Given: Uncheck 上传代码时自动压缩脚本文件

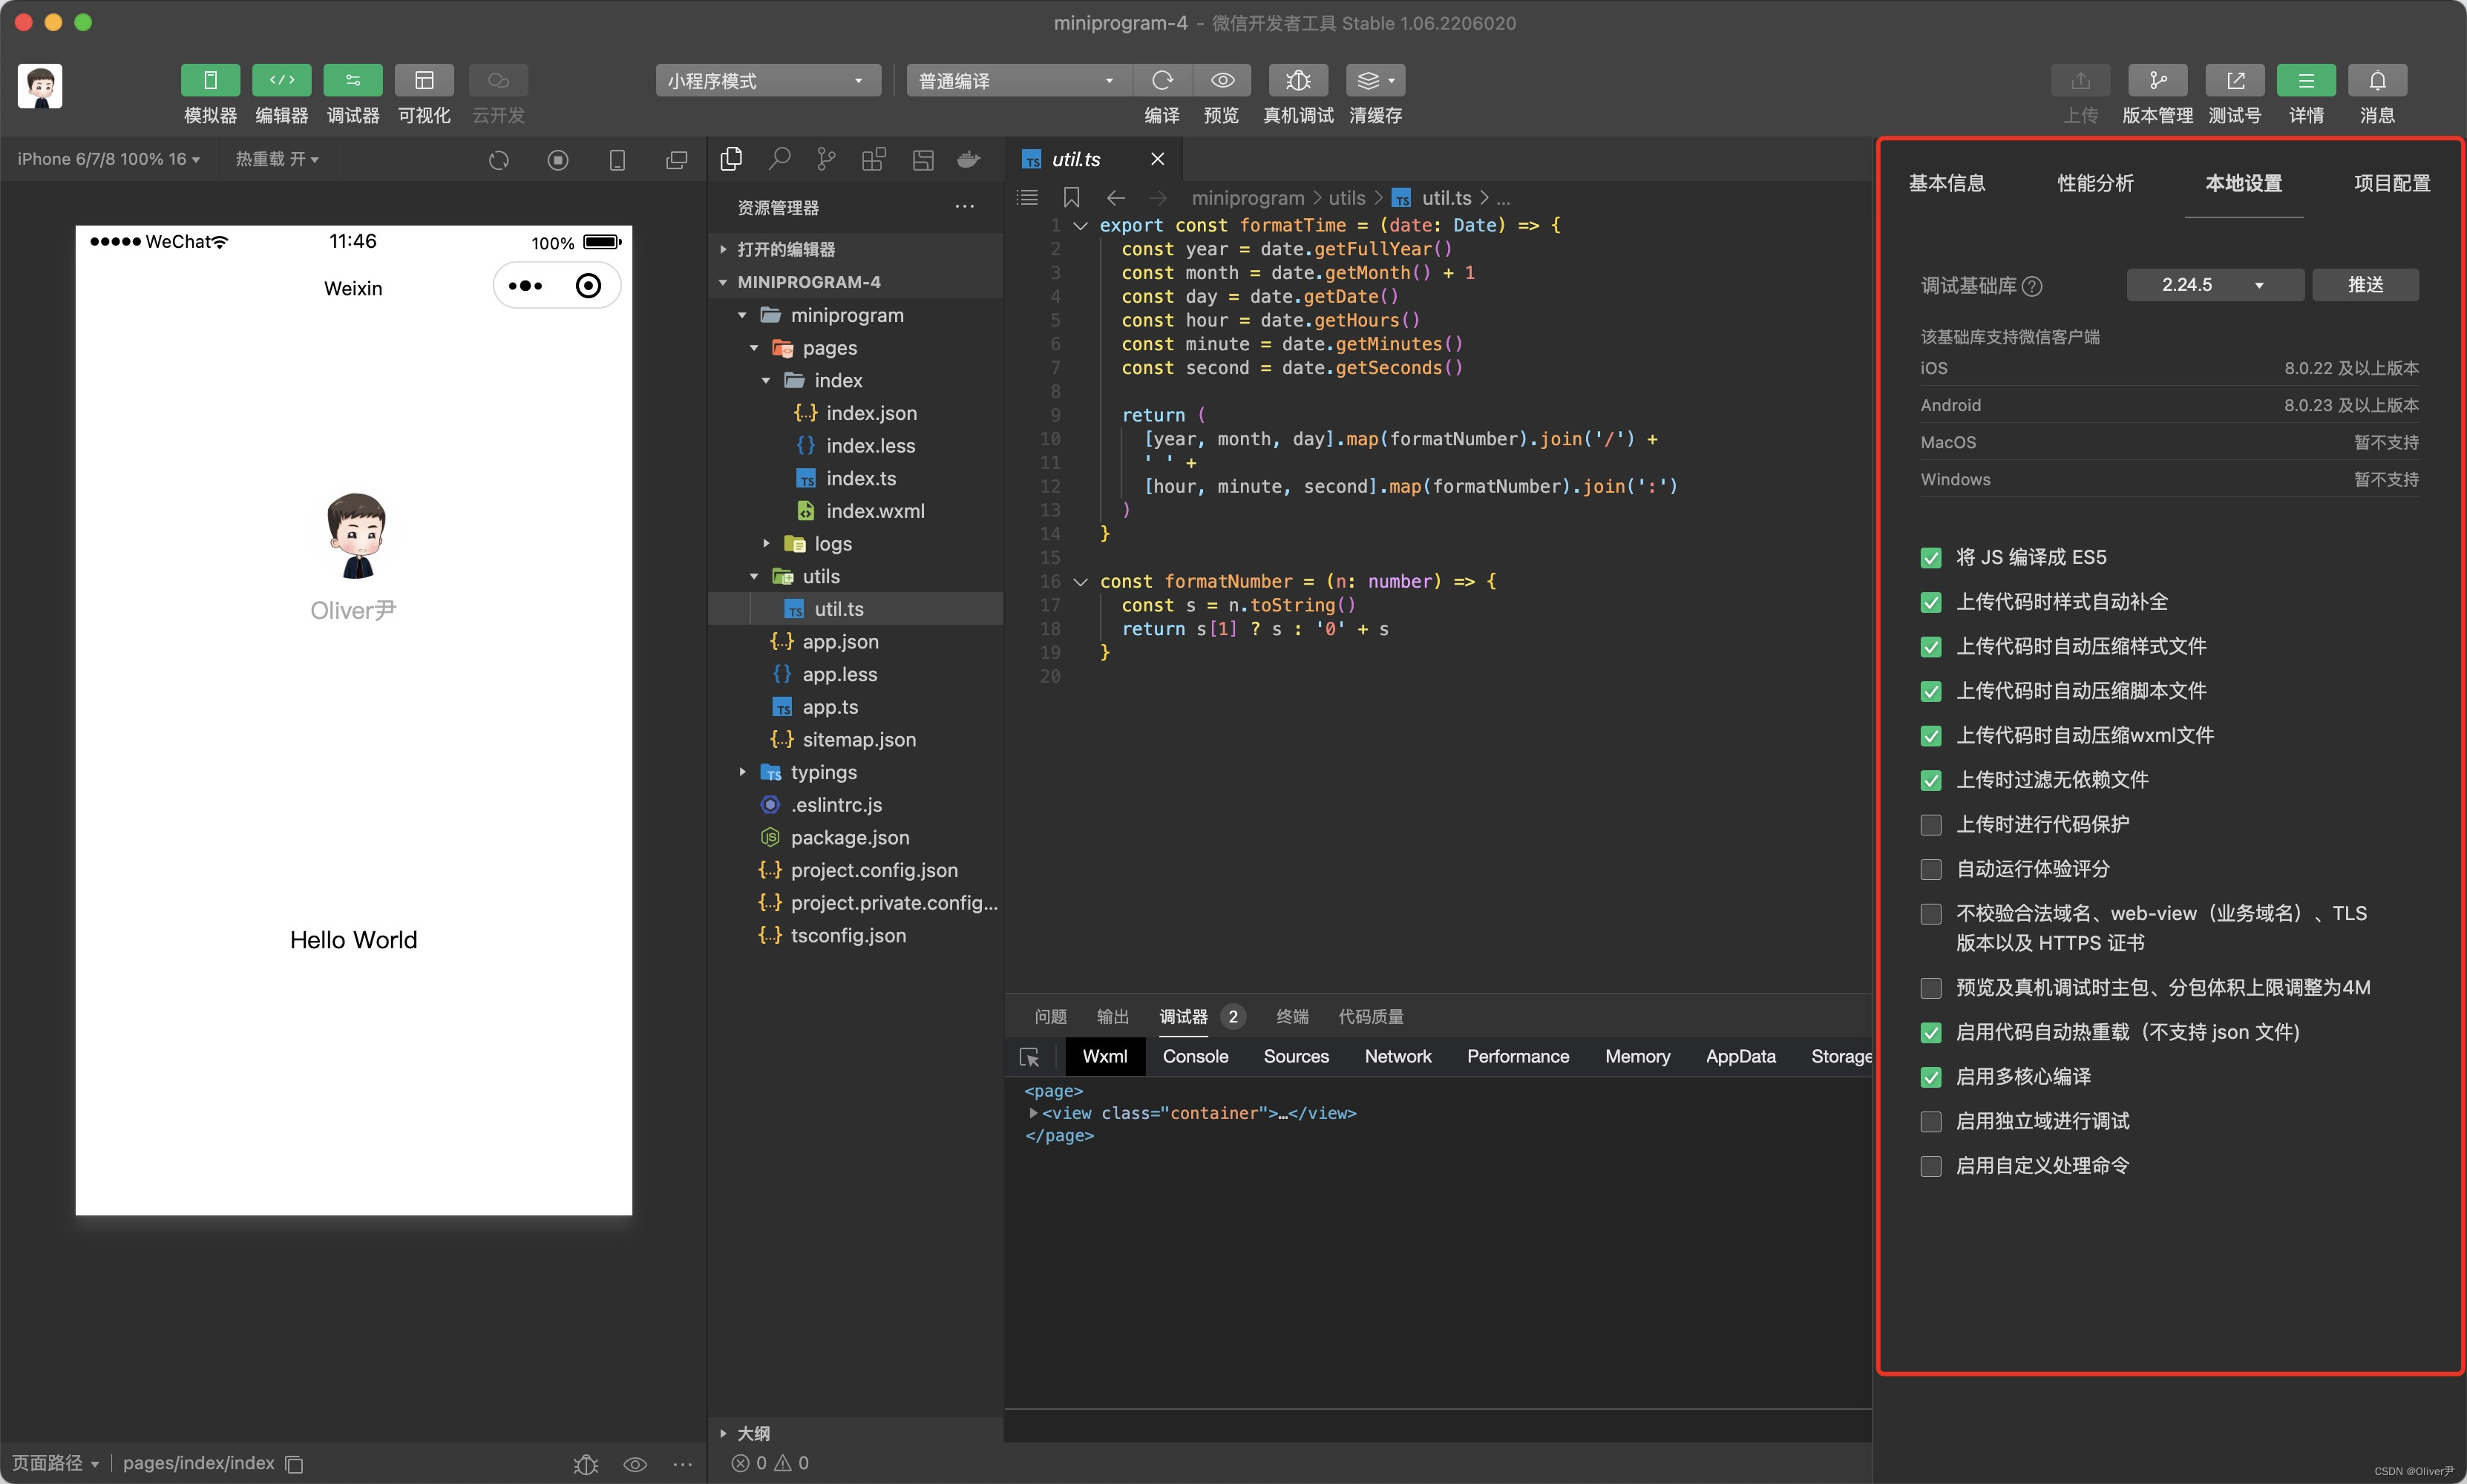Looking at the screenshot, I should pos(1931,691).
